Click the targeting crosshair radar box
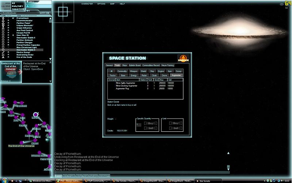Image resolution: width=292 pixels, height=183 pixels. point(63,11)
